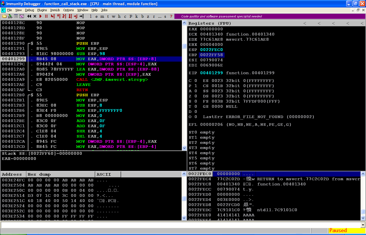This screenshot has height=235, width=366.
Task: Show Breakpoints via 'b' toolbar letter
Action: (142, 16)
